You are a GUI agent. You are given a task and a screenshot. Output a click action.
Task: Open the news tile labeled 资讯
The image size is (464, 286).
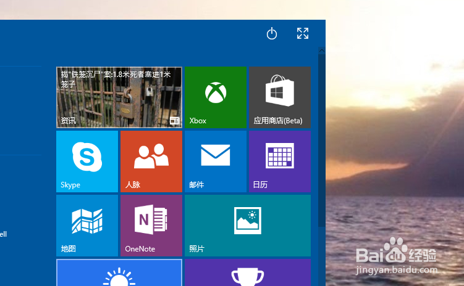pos(119,97)
